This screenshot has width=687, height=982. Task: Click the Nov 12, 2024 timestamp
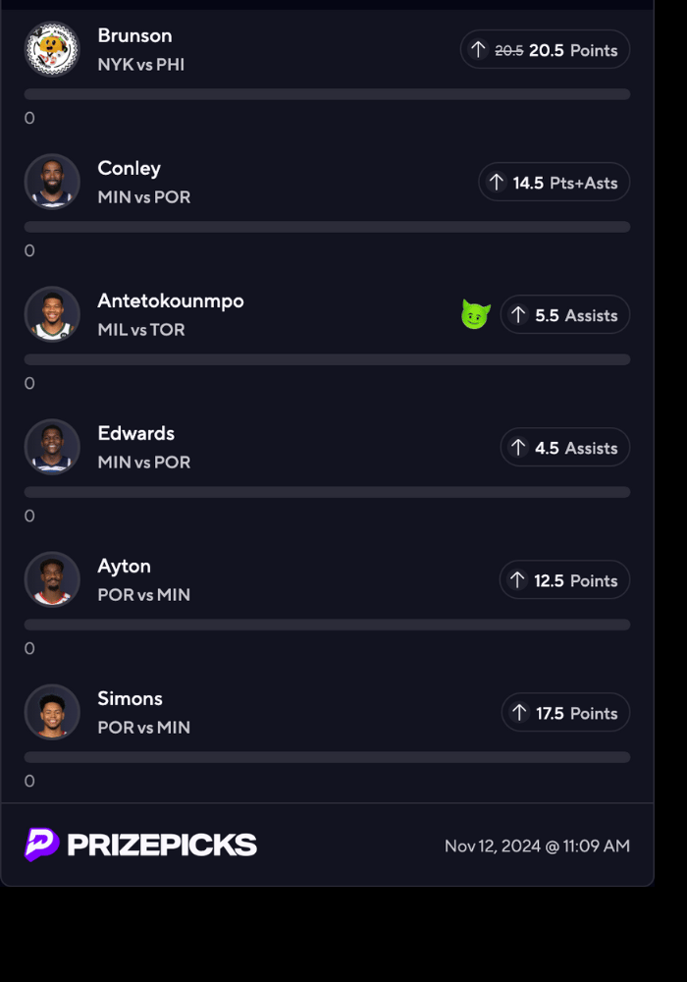[537, 846]
